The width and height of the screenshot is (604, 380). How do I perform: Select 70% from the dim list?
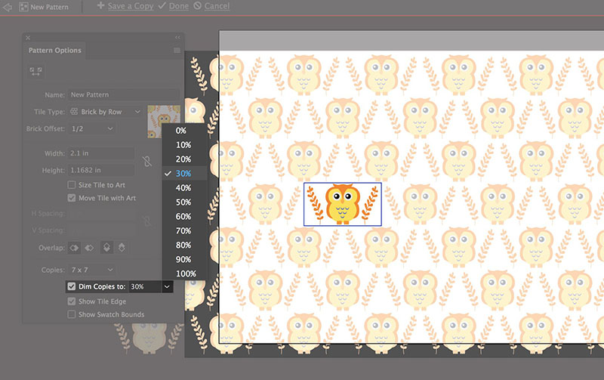tap(184, 230)
